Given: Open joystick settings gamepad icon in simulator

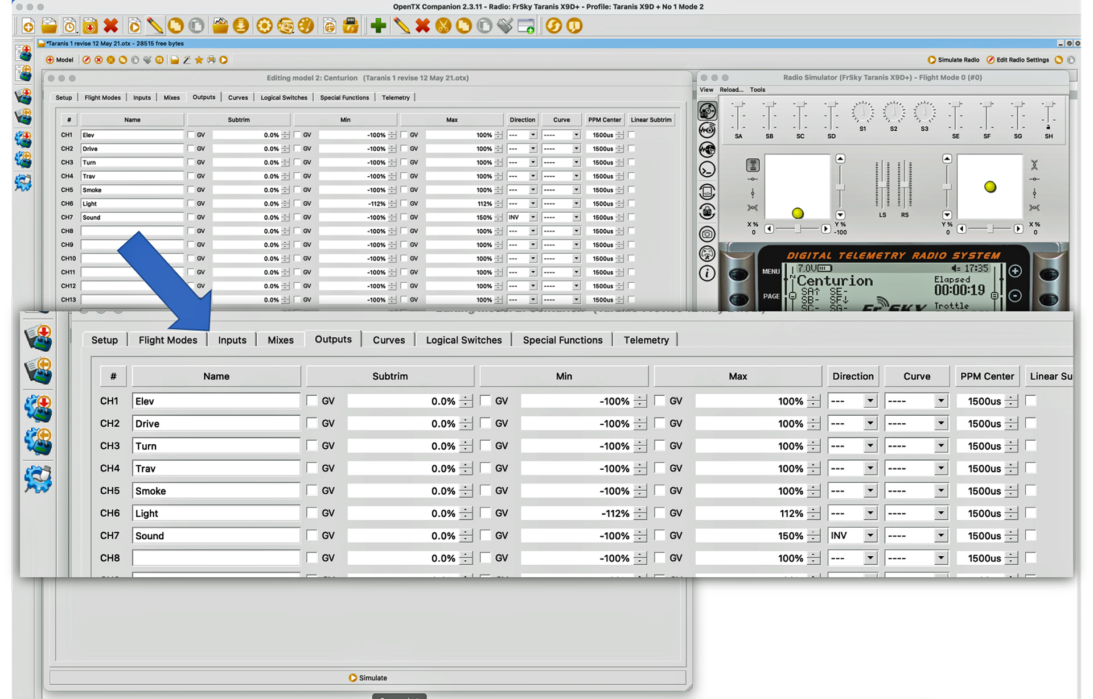Looking at the screenshot, I should (707, 254).
